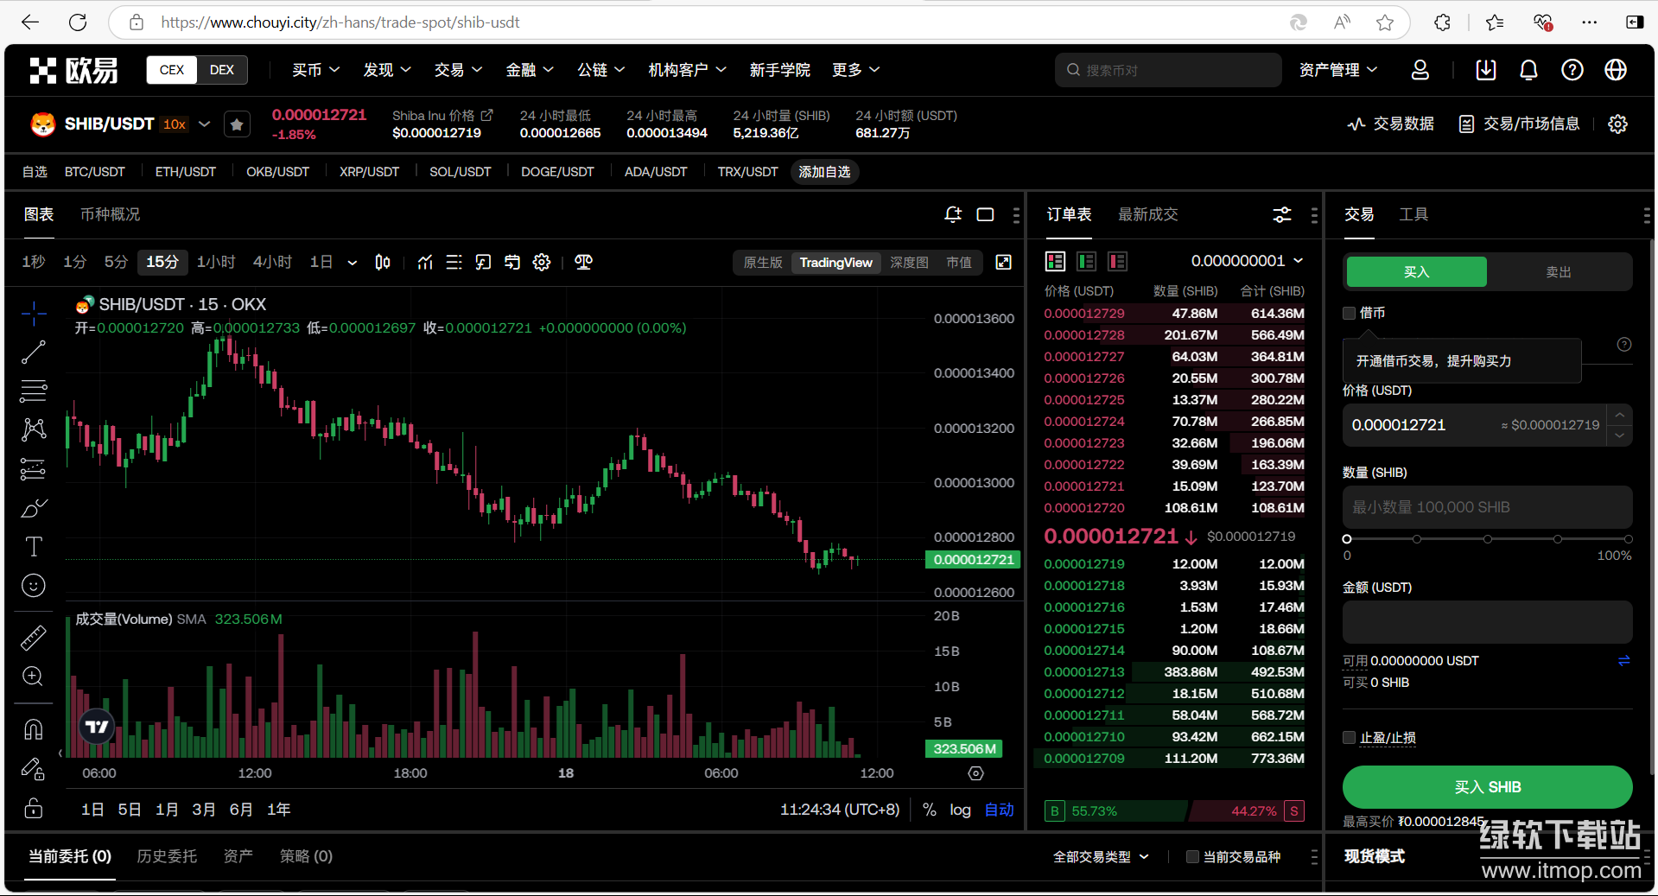The height and width of the screenshot is (896, 1658).
Task: Click the chart alert bell-plus icon
Action: tap(953, 214)
